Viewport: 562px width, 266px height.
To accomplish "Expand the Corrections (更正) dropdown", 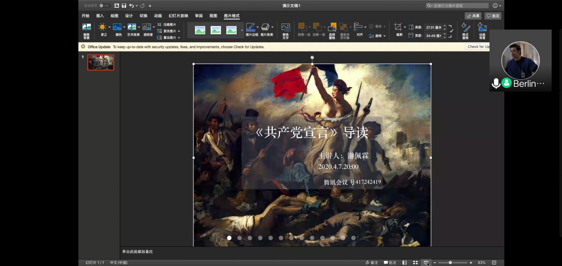I will pos(109,27).
